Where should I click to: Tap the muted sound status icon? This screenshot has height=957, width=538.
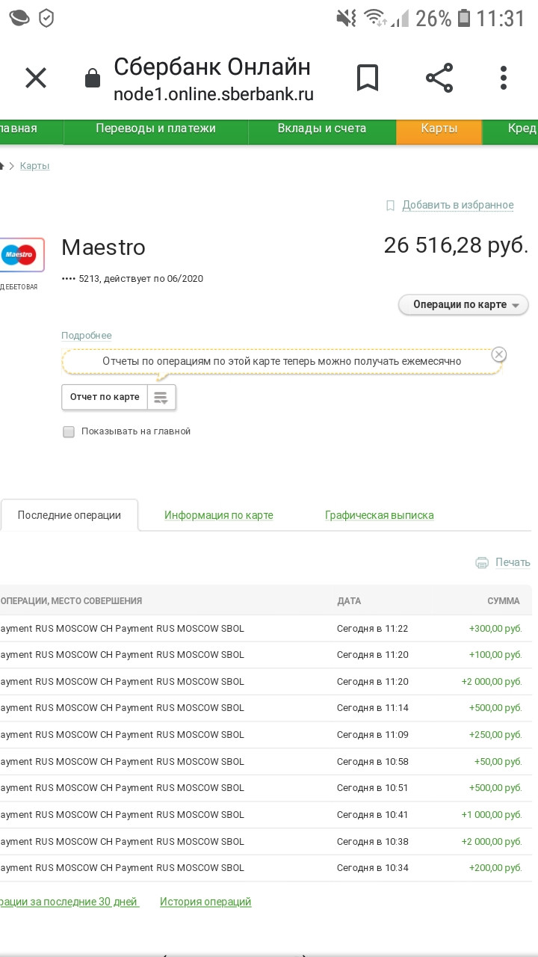click(x=346, y=18)
